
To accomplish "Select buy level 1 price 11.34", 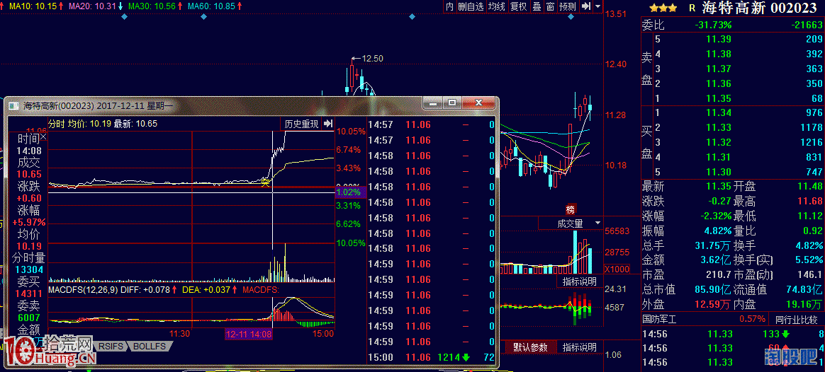I will [718, 112].
